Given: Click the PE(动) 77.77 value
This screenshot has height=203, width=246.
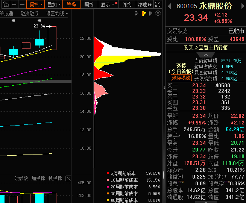Looking at the screenshot, I should coord(237,177).
